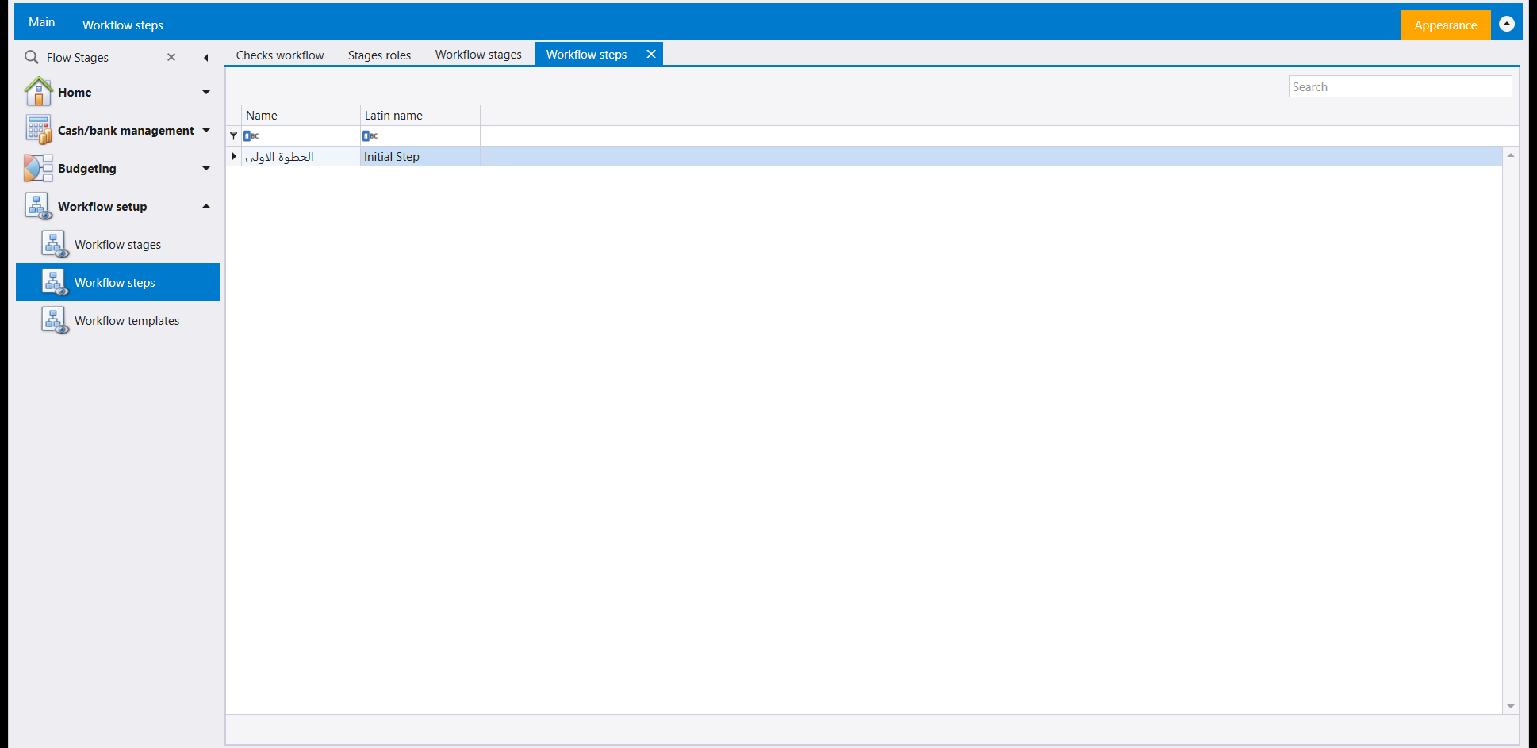
Task: Click the Workflow setup icon
Action: [x=38, y=206]
